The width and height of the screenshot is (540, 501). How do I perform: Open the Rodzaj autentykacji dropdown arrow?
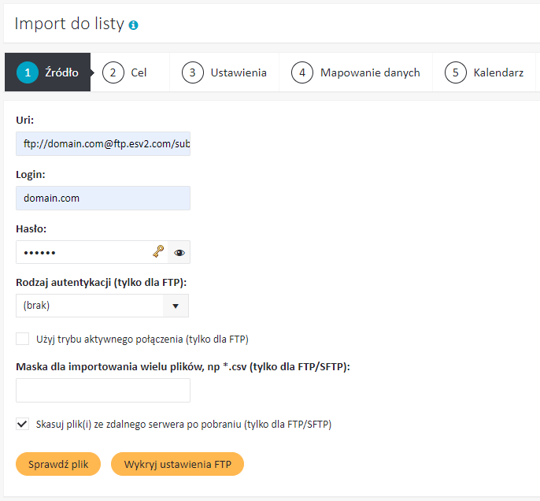(x=176, y=306)
